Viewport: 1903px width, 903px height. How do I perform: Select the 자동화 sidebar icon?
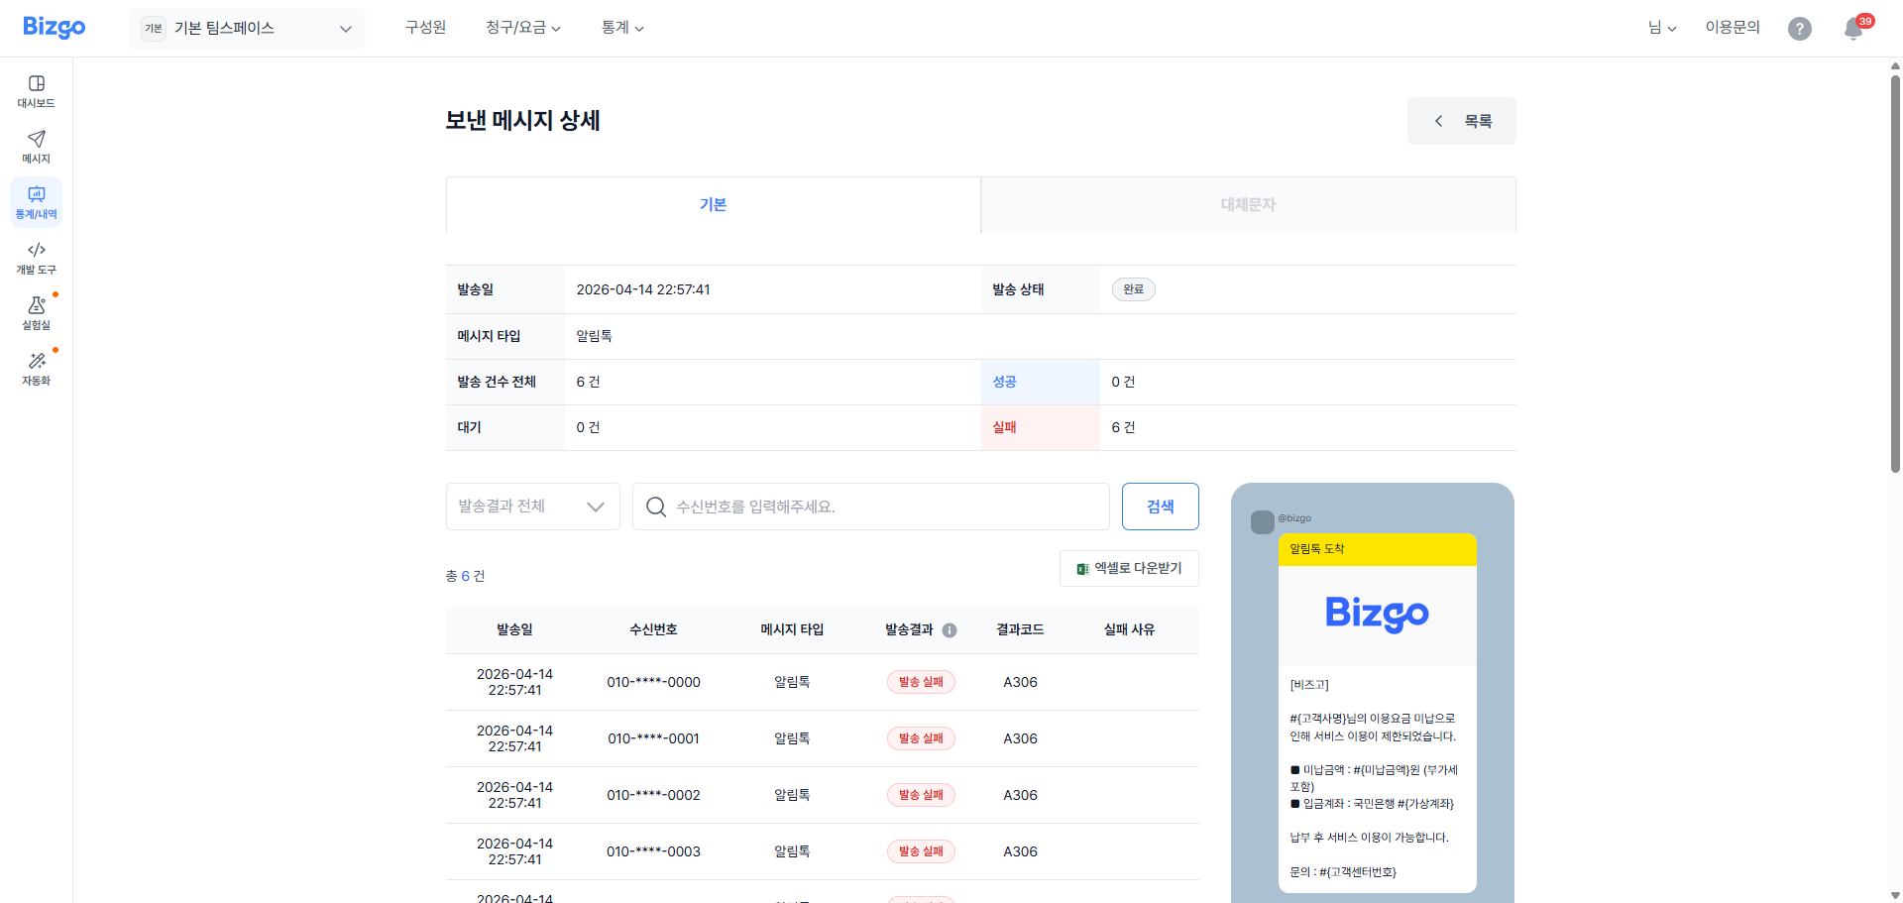click(x=36, y=368)
